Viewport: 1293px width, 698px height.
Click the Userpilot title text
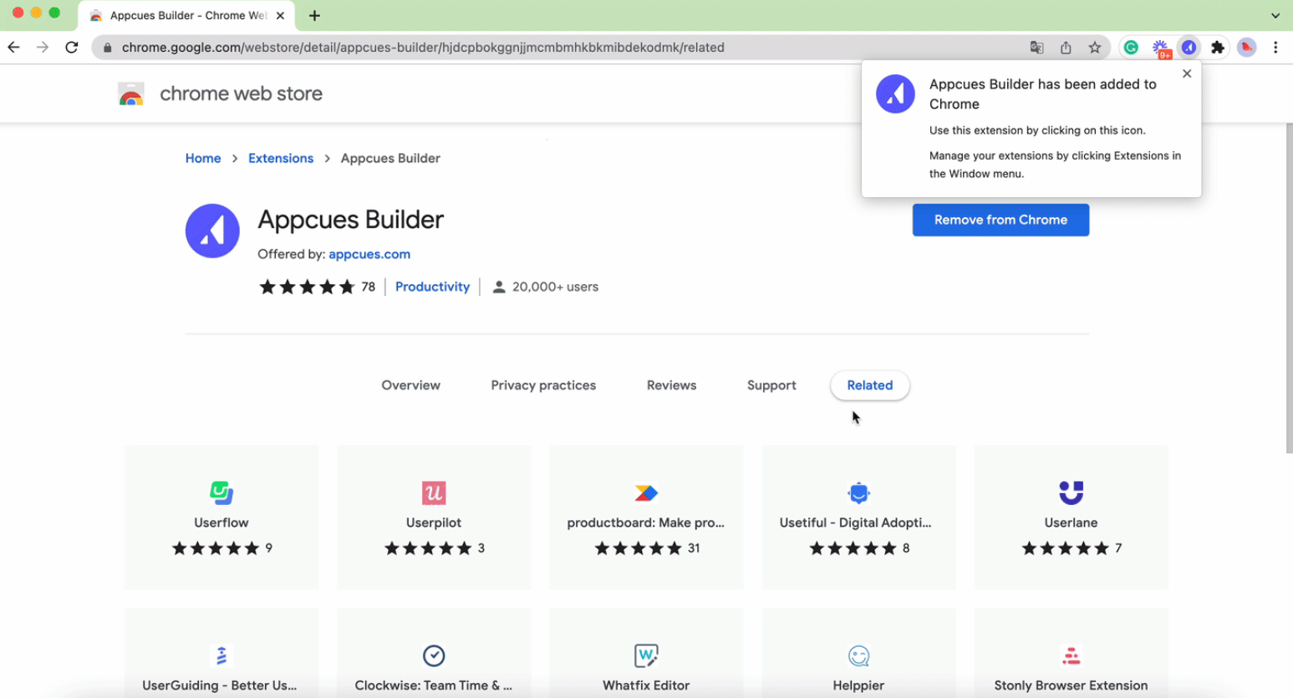[434, 522]
